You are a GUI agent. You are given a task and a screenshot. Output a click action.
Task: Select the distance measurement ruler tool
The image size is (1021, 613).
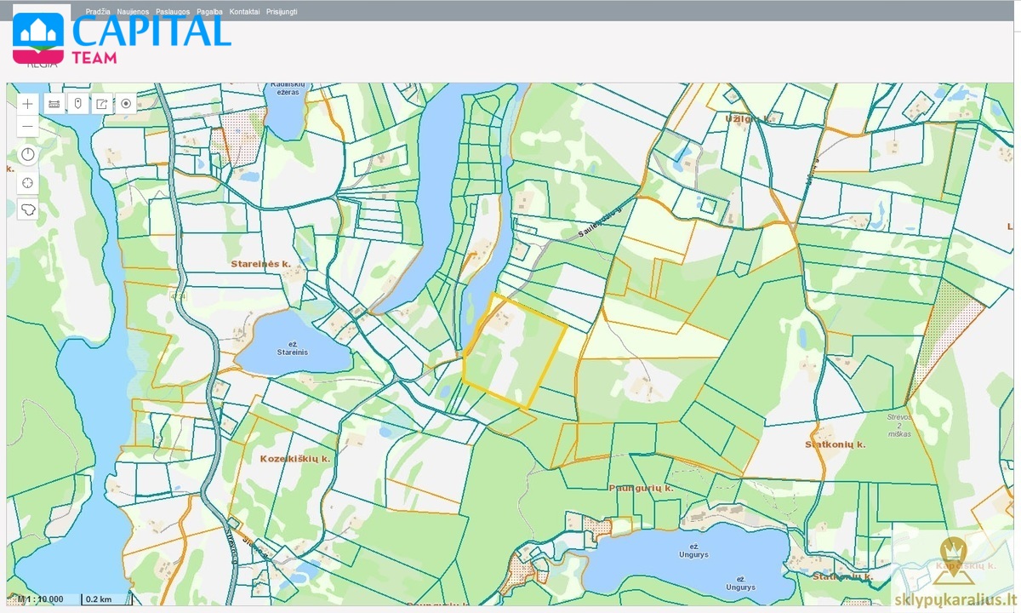[54, 104]
